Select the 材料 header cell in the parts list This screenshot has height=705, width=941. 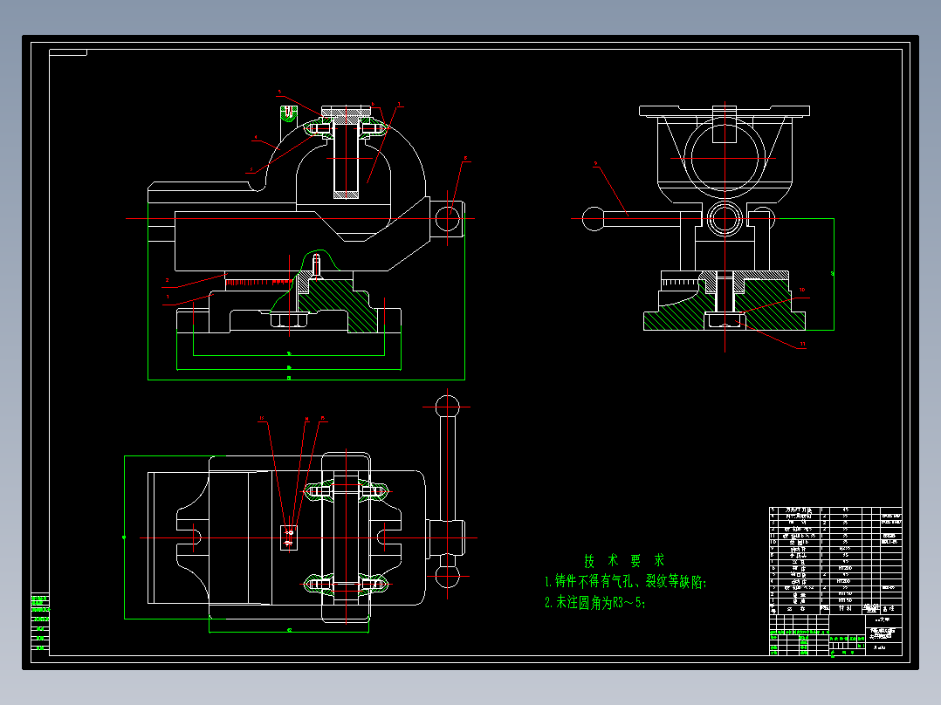click(845, 608)
